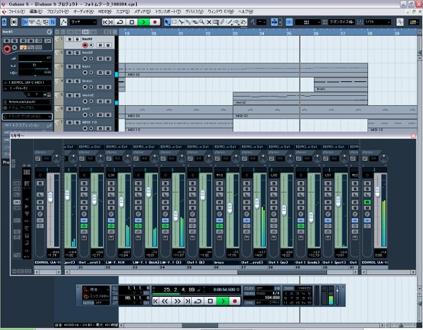The height and width of the screenshot is (330, 423).
Task: Open the Audio menu
Action: 83,11
